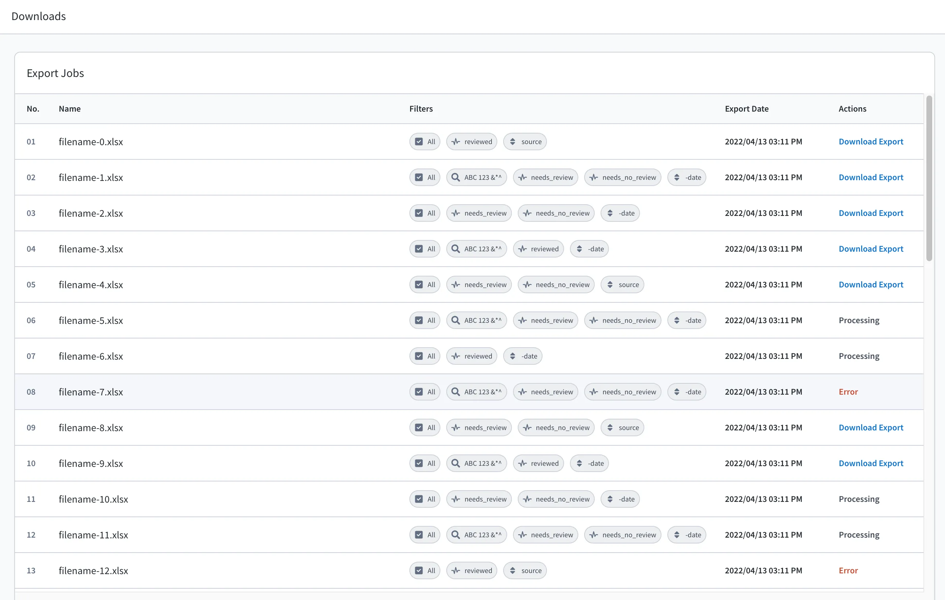Viewport: 945px width, 600px height.
Task: Click the search icon in filename-11.xlsx row
Action: [x=455, y=534]
